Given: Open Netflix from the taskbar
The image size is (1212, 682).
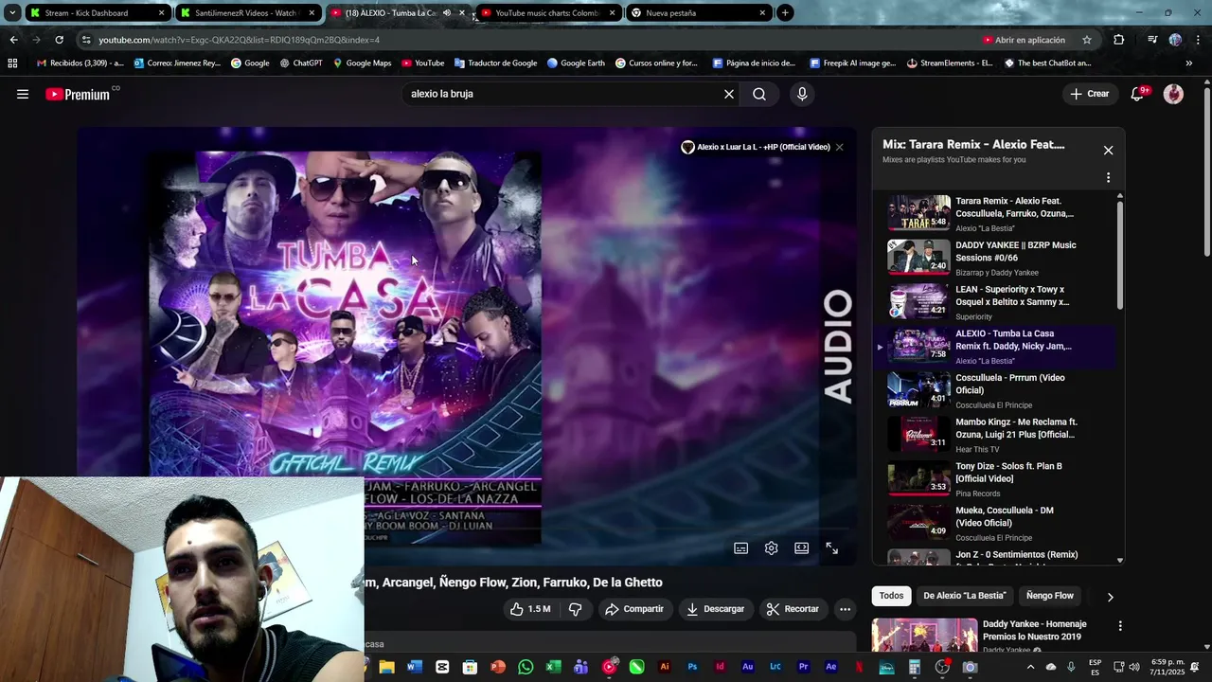Looking at the screenshot, I should click(859, 667).
